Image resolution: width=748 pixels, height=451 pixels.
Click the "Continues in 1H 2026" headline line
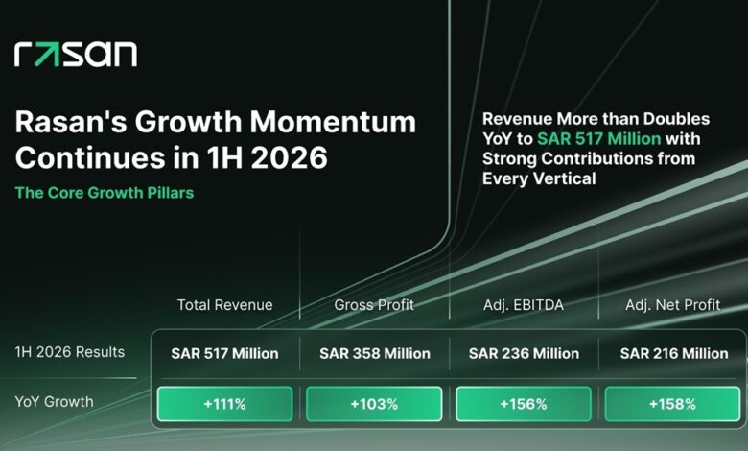tap(172, 157)
